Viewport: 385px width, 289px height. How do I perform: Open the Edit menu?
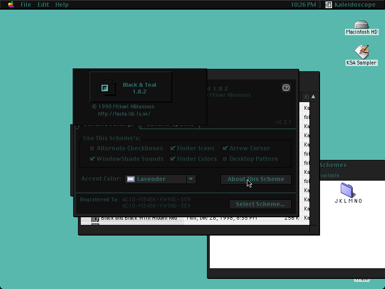[43, 5]
